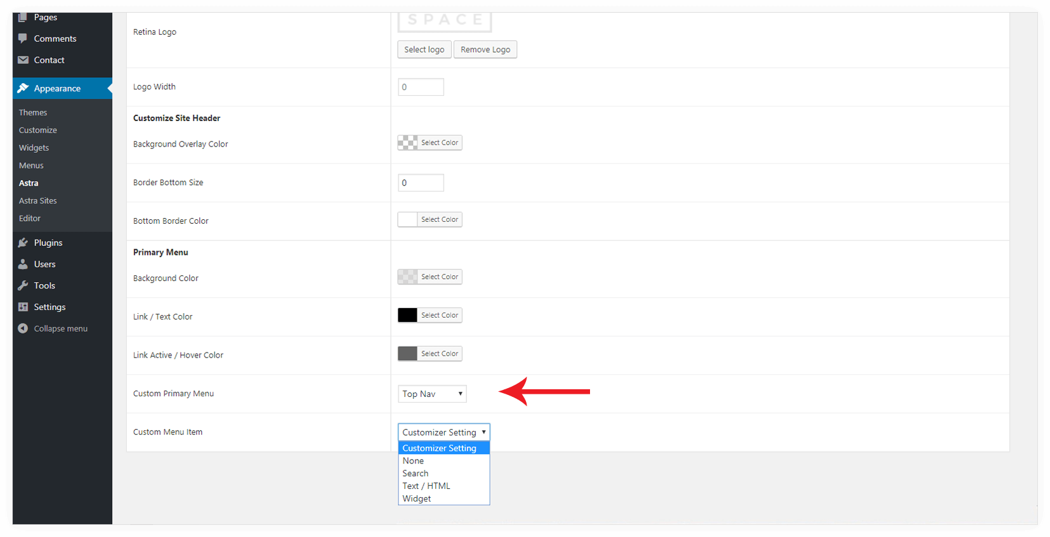The image size is (1050, 537).
Task: Click the Link Active / Hover Color label
Action: (x=178, y=355)
